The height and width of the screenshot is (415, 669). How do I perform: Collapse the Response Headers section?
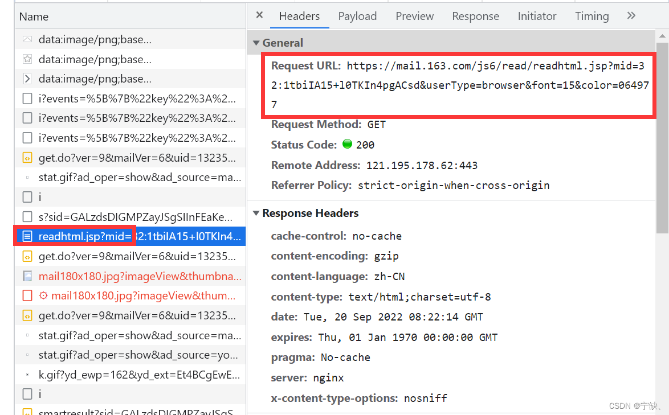coord(256,213)
